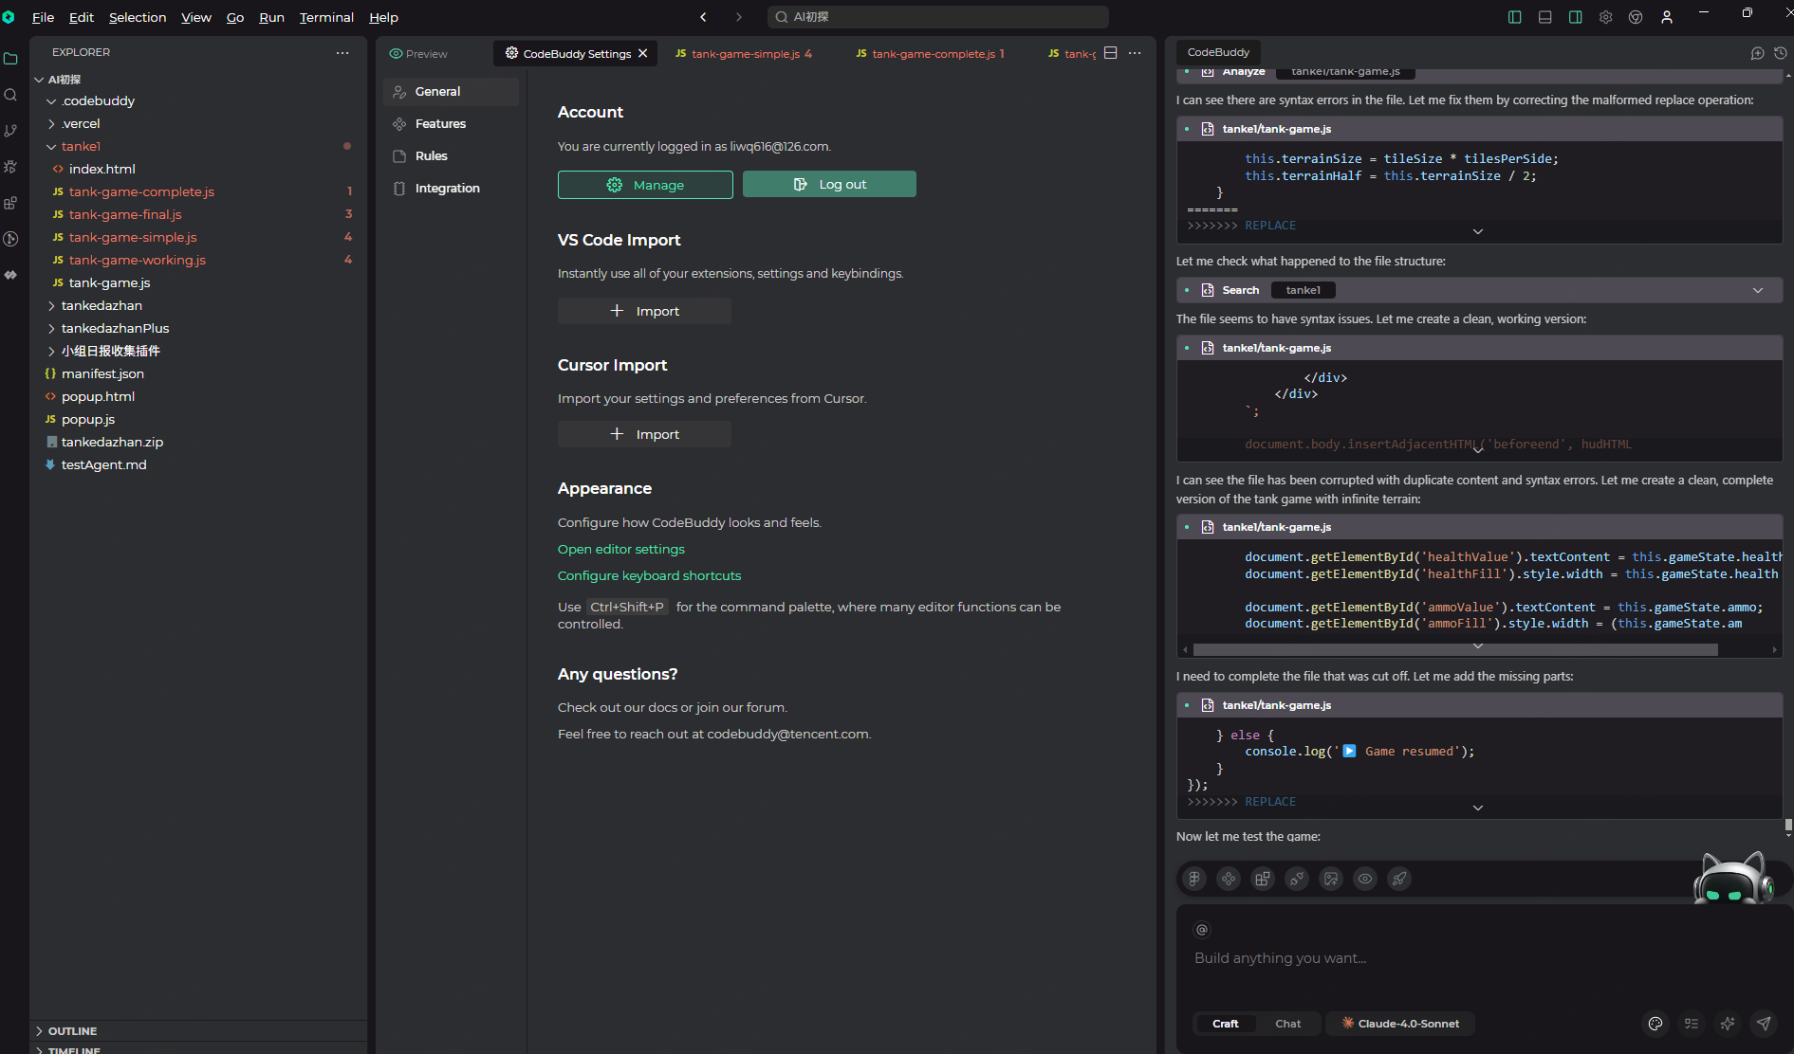Open the File menu
The width and height of the screenshot is (1794, 1054).
(43, 17)
